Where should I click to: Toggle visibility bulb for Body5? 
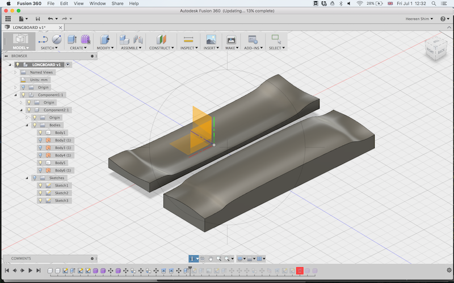point(40,163)
